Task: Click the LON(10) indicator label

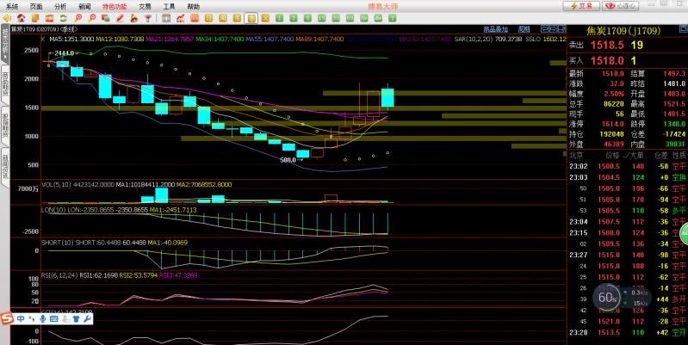Action: pyautogui.click(x=53, y=210)
